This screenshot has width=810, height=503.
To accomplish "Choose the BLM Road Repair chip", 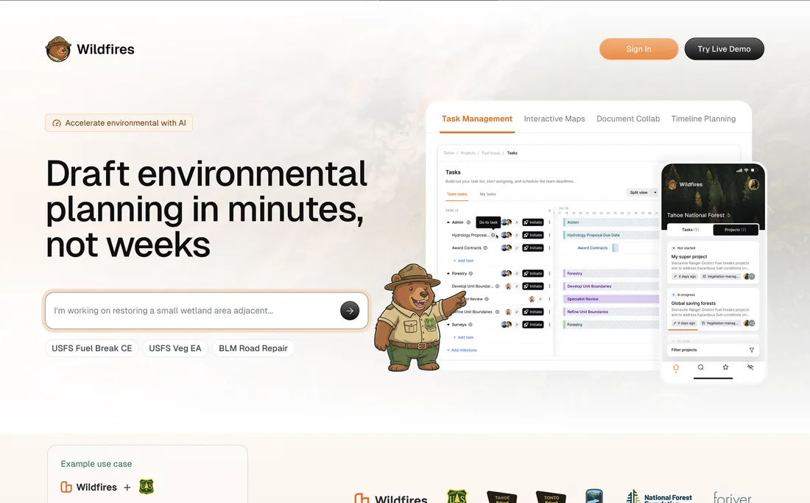I will pyautogui.click(x=253, y=348).
